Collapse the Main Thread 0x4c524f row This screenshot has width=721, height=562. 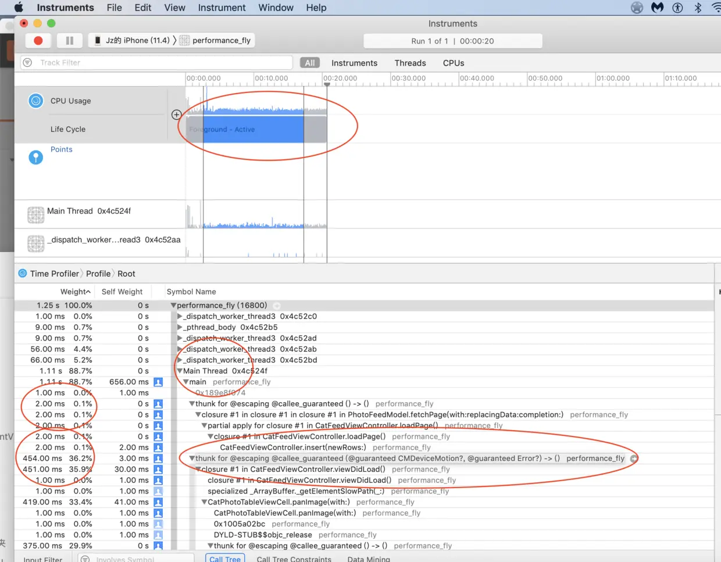coord(180,371)
